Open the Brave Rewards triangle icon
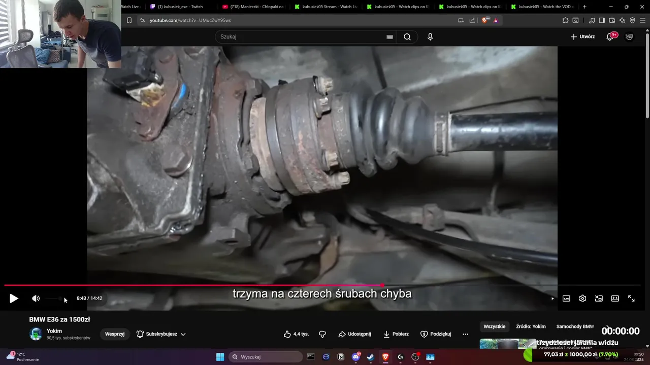The height and width of the screenshot is (365, 650). coord(496,20)
